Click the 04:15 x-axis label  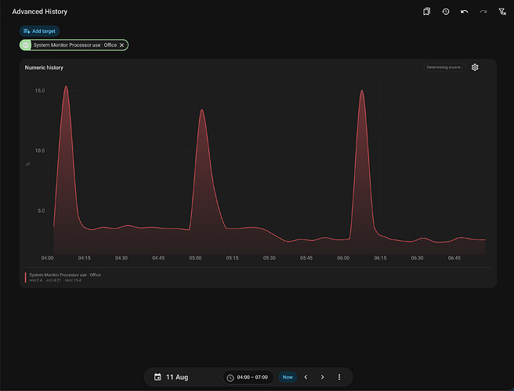point(85,258)
